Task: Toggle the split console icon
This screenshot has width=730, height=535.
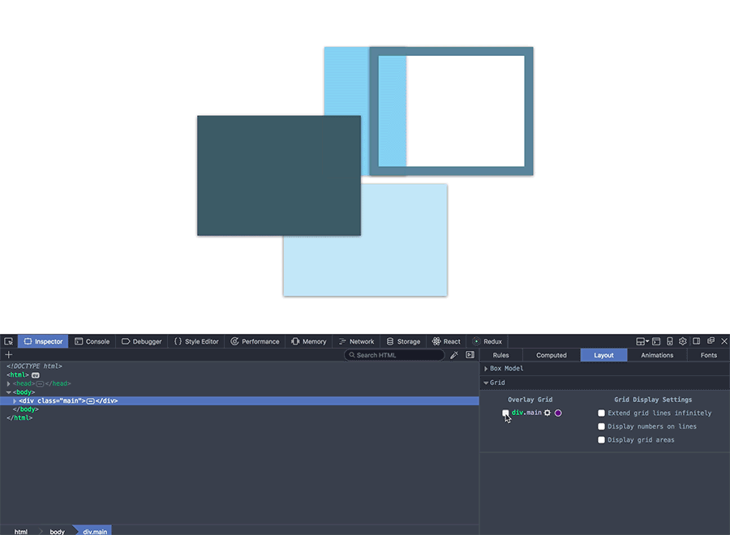Action: 656,342
